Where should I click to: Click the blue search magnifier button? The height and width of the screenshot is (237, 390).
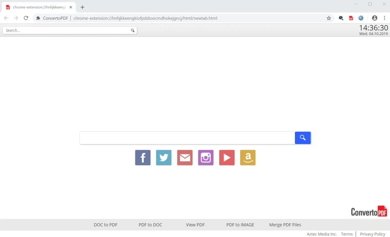point(303,138)
